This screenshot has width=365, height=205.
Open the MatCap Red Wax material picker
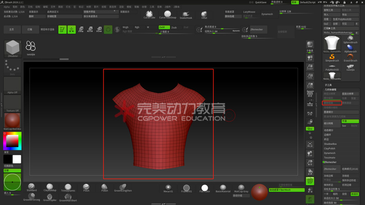click(x=12, y=122)
